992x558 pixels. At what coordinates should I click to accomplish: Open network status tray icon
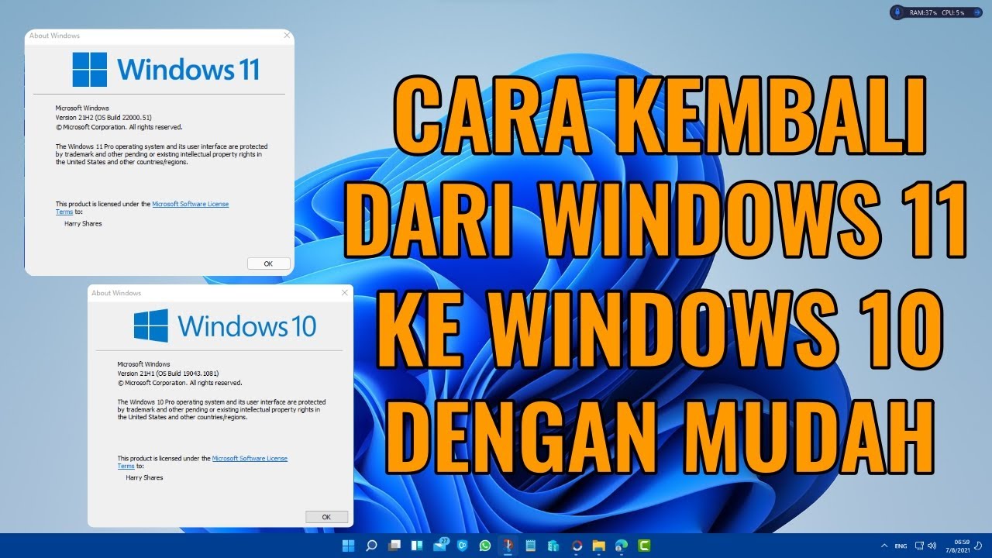click(920, 546)
